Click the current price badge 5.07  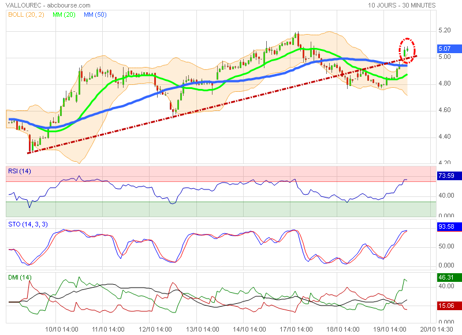pyautogui.click(x=449, y=49)
